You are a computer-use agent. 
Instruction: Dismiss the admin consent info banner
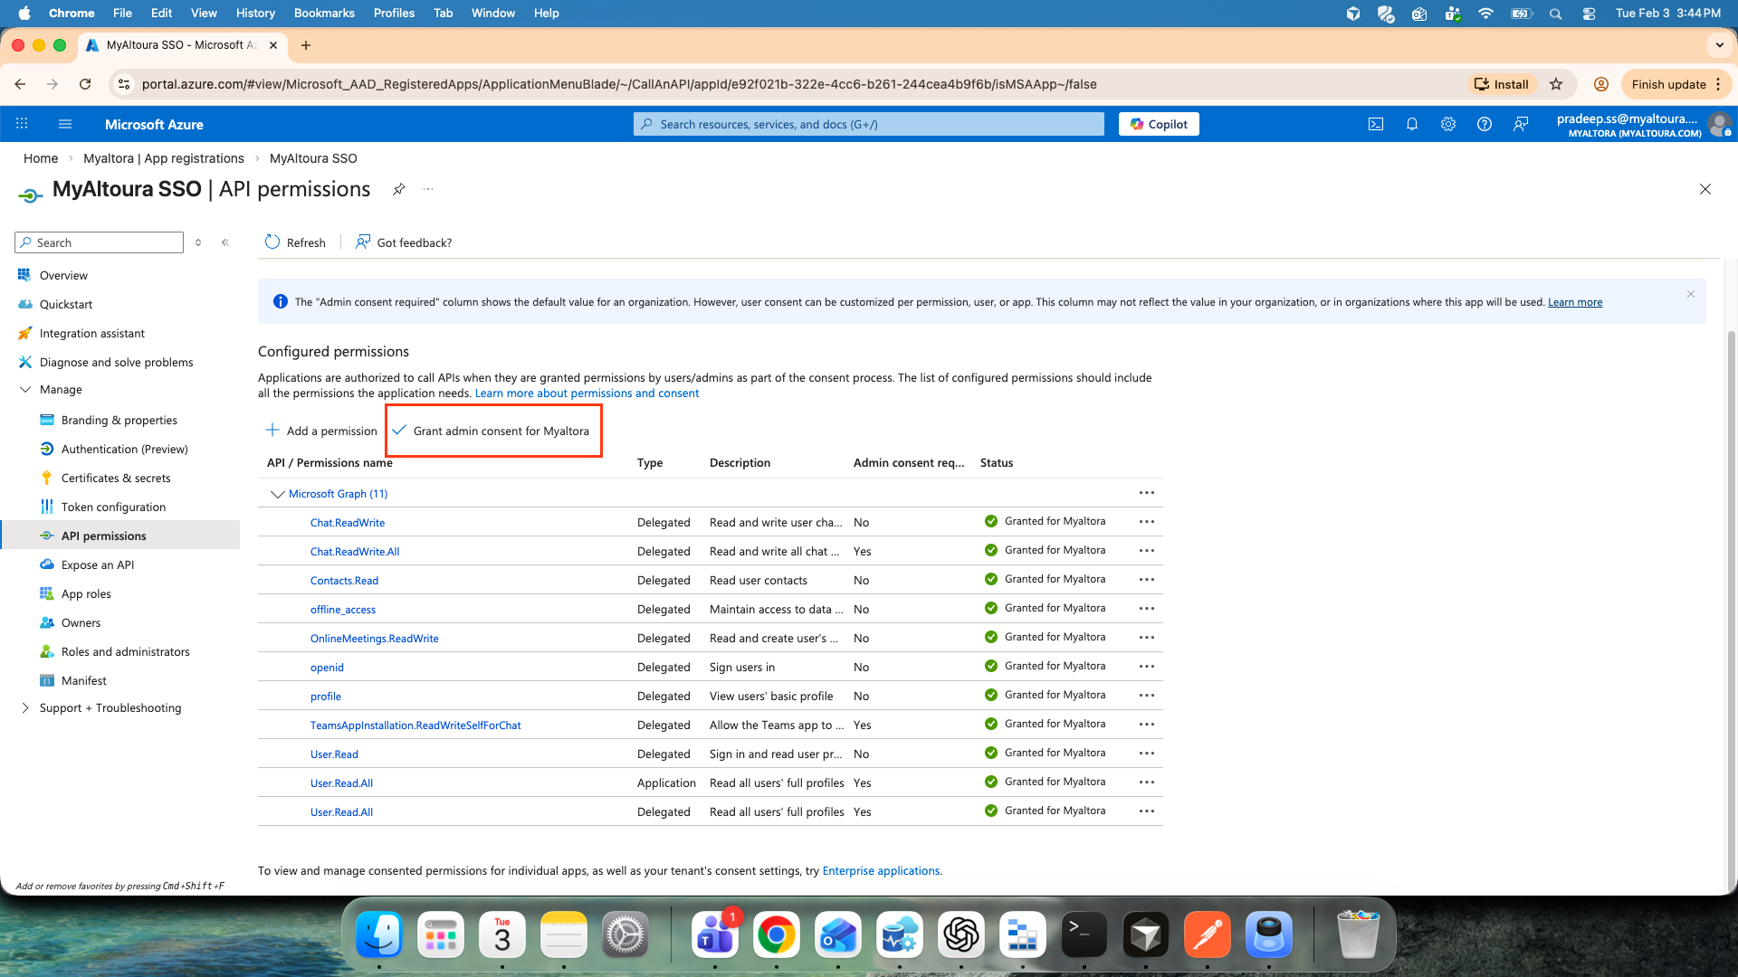(x=1690, y=294)
